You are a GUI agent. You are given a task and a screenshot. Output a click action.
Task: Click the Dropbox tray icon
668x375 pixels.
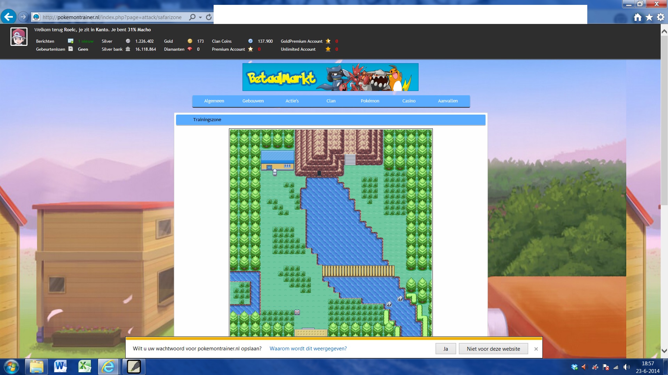pyautogui.click(x=574, y=367)
